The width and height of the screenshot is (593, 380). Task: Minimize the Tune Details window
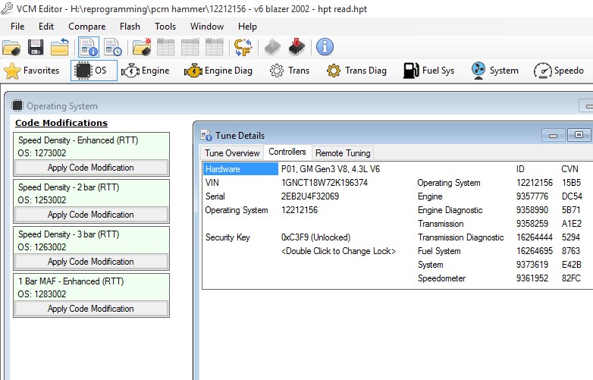point(553,135)
